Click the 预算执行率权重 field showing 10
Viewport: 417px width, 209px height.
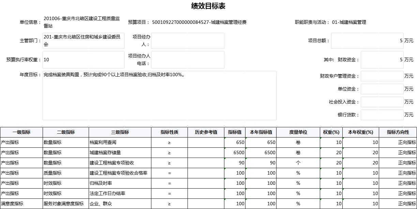(x=84, y=60)
